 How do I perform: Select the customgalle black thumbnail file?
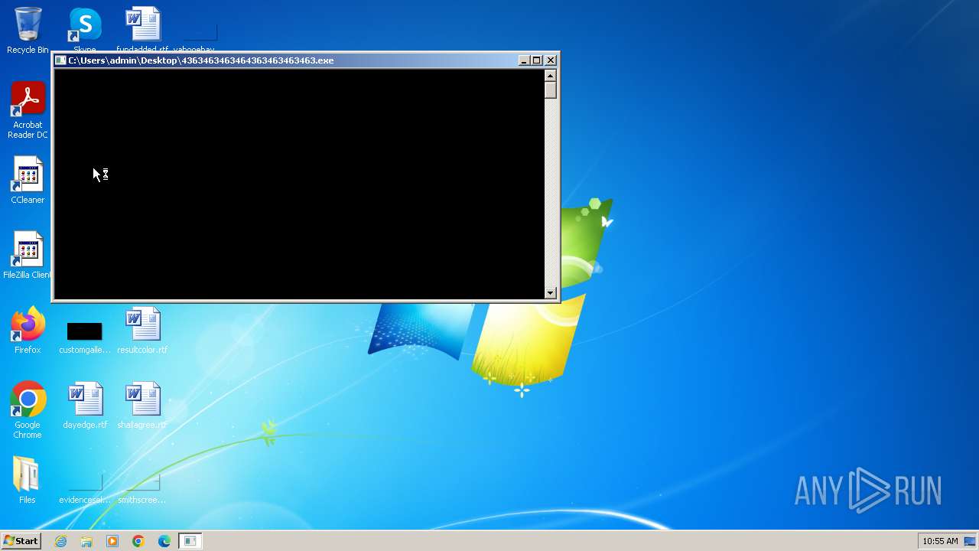point(85,337)
